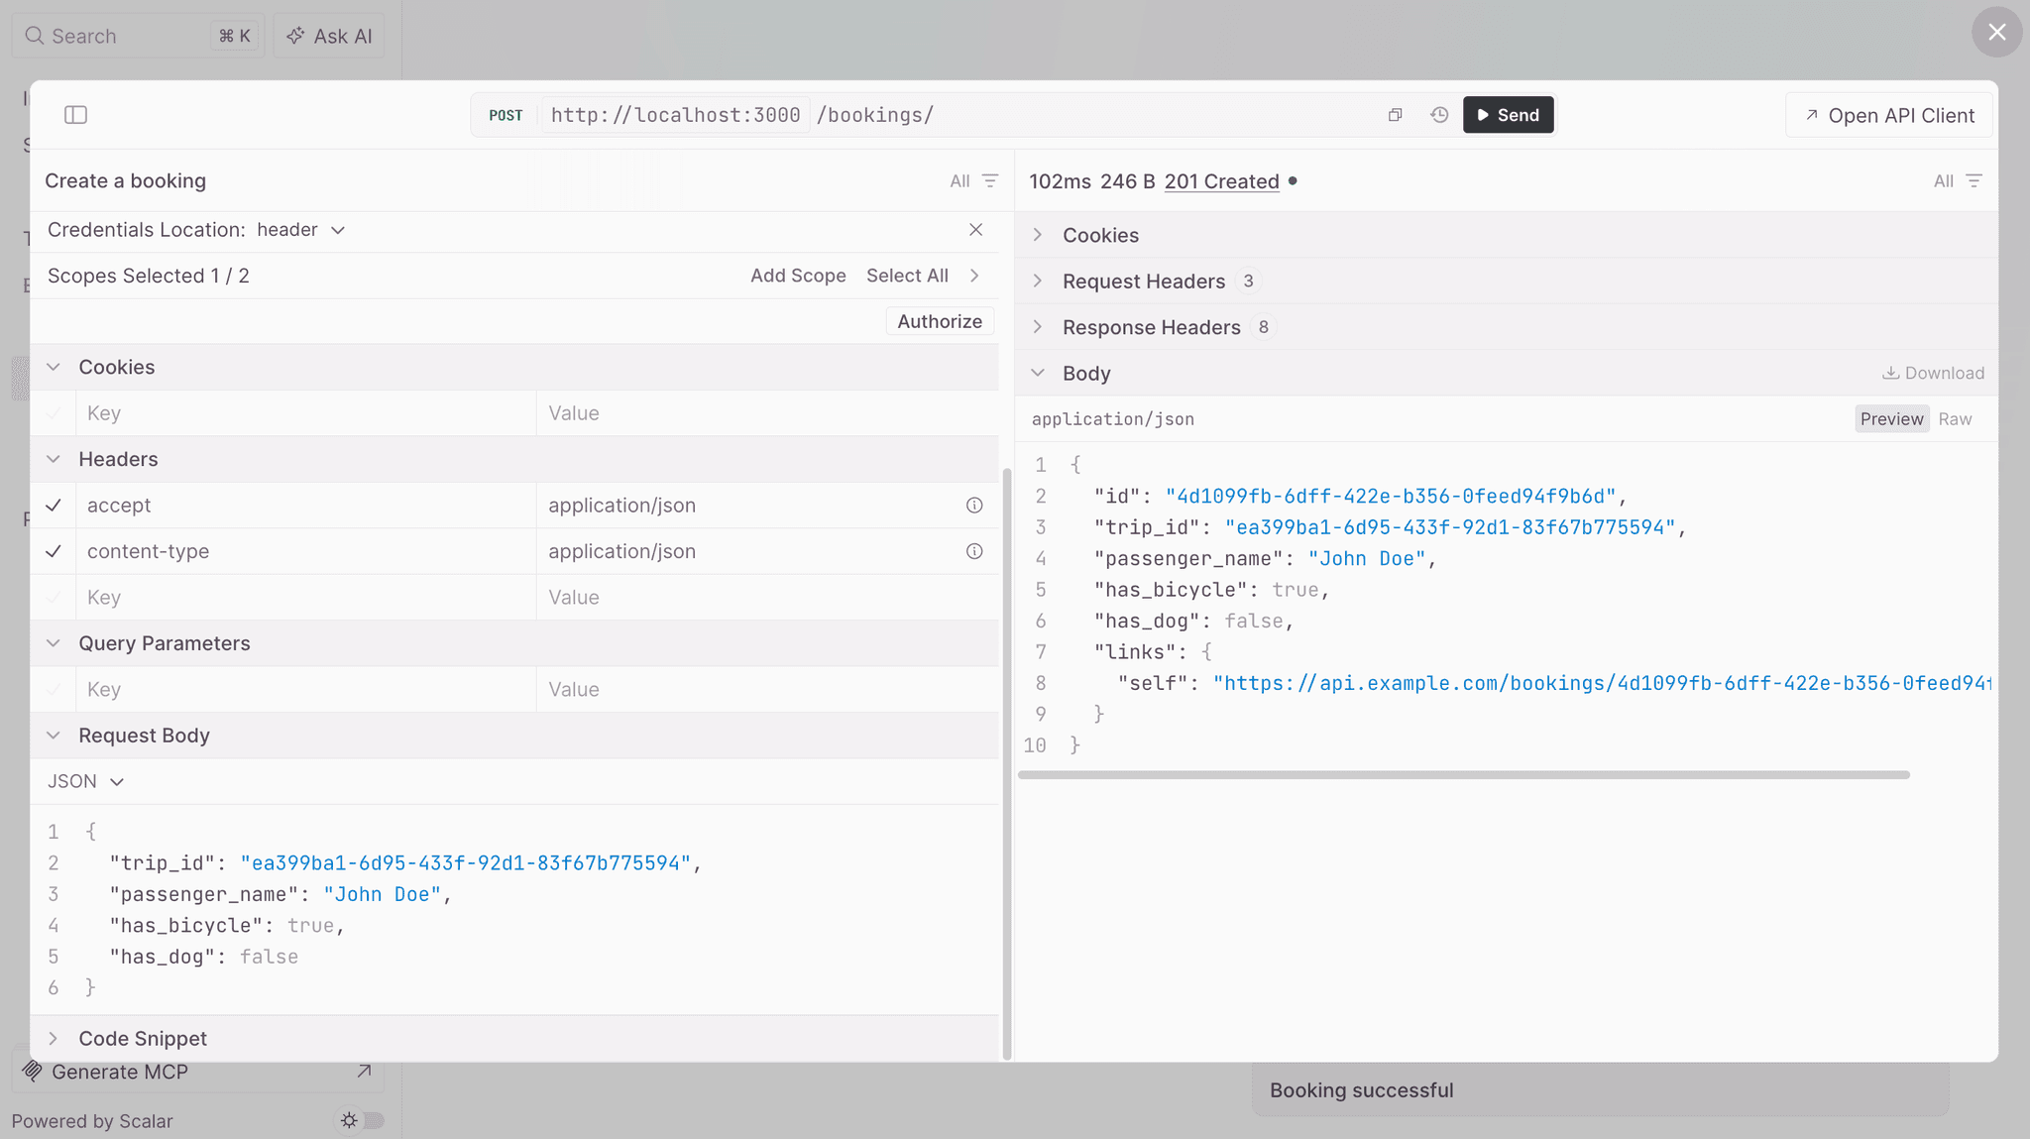Toggle empty Query Parameters row checkbox
This screenshot has height=1139, width=2030.
click(x=54, y=690)
